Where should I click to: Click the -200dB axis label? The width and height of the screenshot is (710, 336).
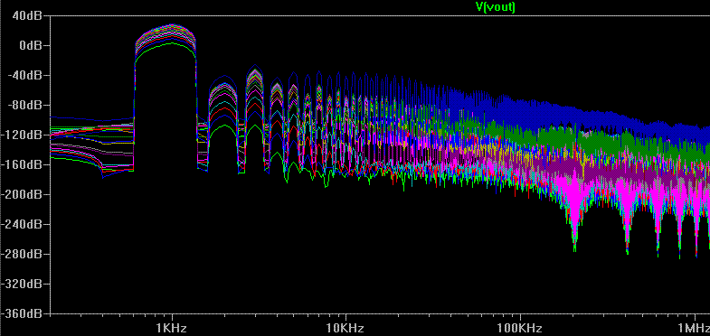[23, 195]
